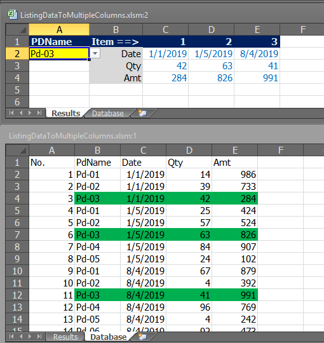Image resolution: width=324 pixels, height=343 pixels.
Task: Go to previous sheet arrow in top window
Action: 21,113
